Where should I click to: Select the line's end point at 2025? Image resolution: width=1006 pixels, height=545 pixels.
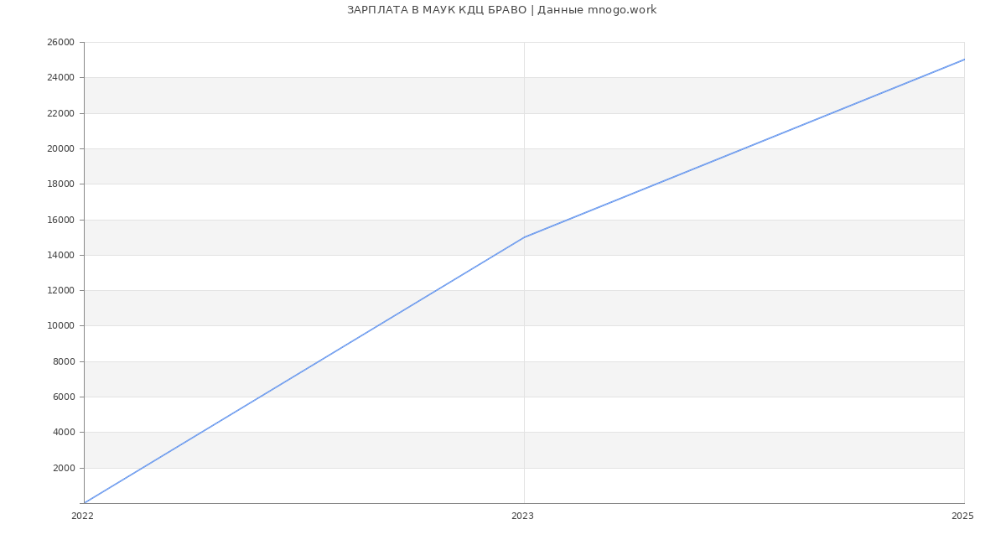964,60
